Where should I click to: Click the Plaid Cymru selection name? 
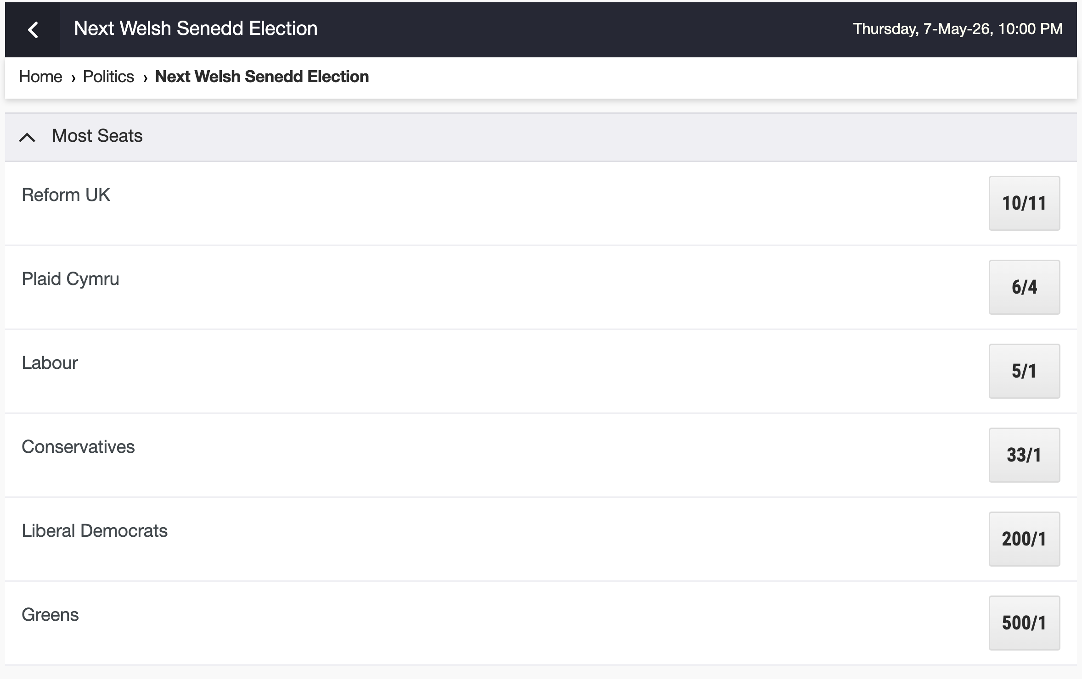[x=70, y=279]
